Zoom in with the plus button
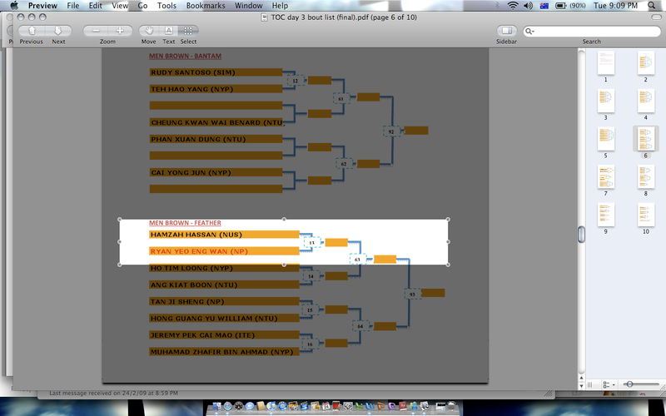666x416 pixels. click(x=120, y=31)
